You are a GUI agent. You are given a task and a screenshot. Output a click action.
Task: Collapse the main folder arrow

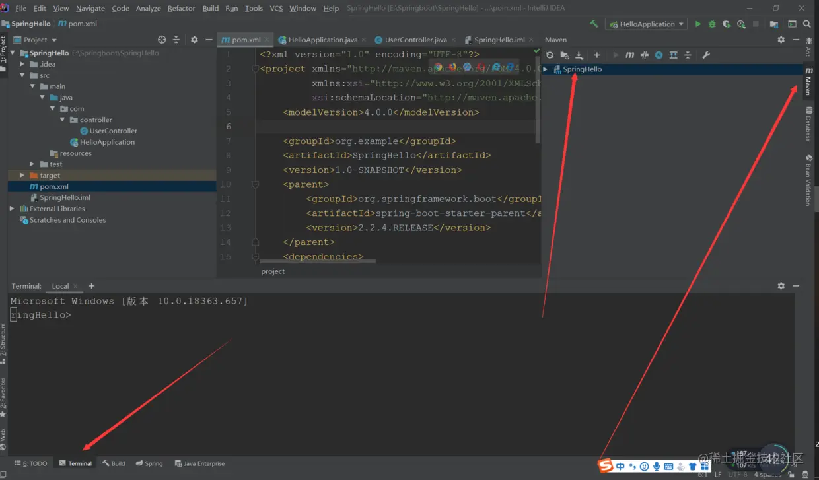pos(32,86)
